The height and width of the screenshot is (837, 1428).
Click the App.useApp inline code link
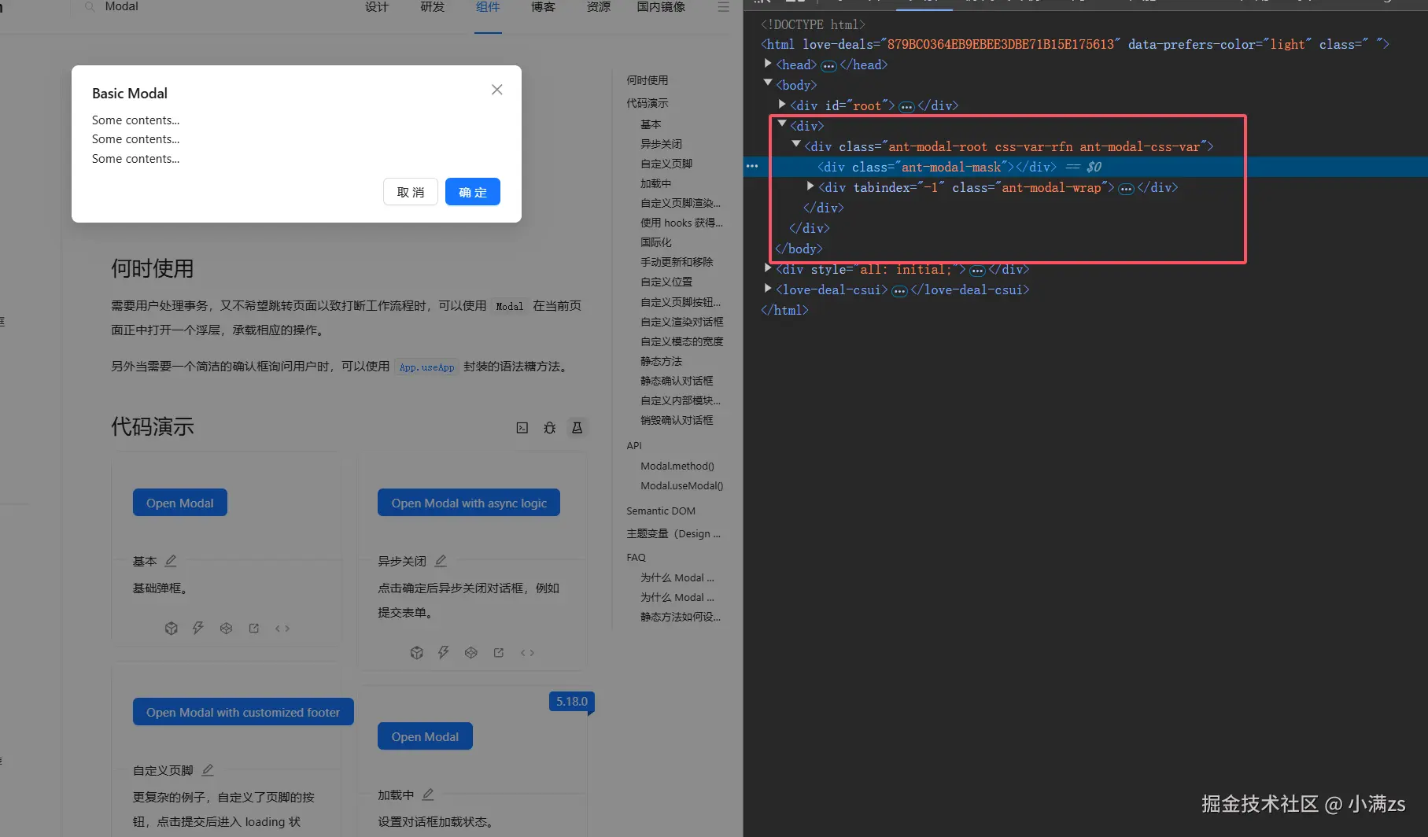pos(426,367)
